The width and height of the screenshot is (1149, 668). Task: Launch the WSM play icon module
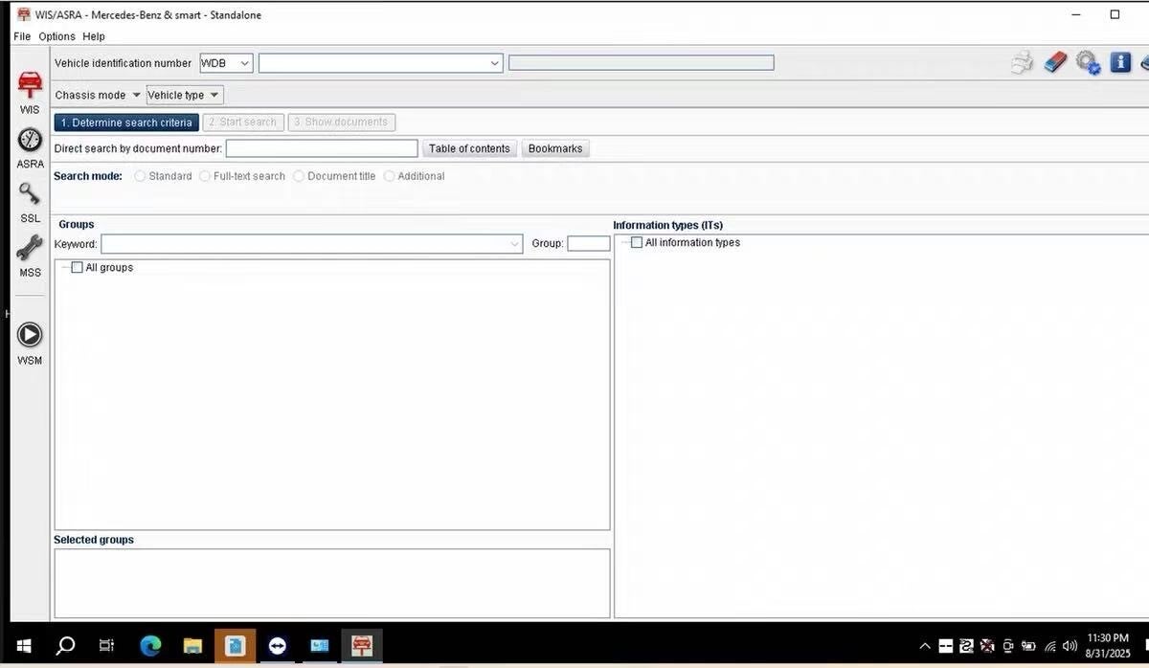[30, 343]
